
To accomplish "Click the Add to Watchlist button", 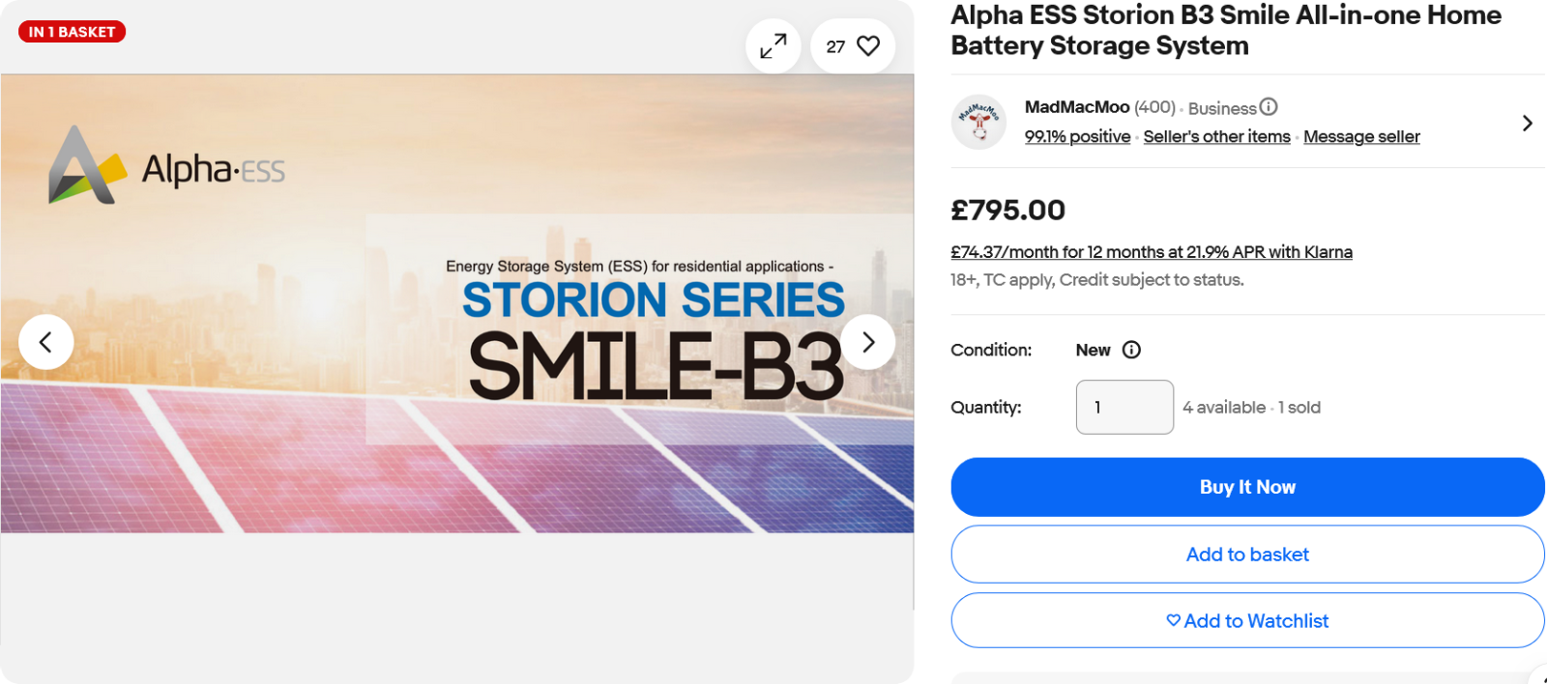I will (x=1246, y=621).
